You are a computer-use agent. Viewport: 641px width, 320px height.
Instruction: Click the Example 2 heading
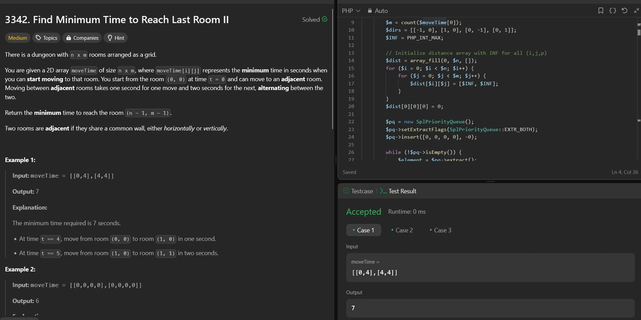20,269
